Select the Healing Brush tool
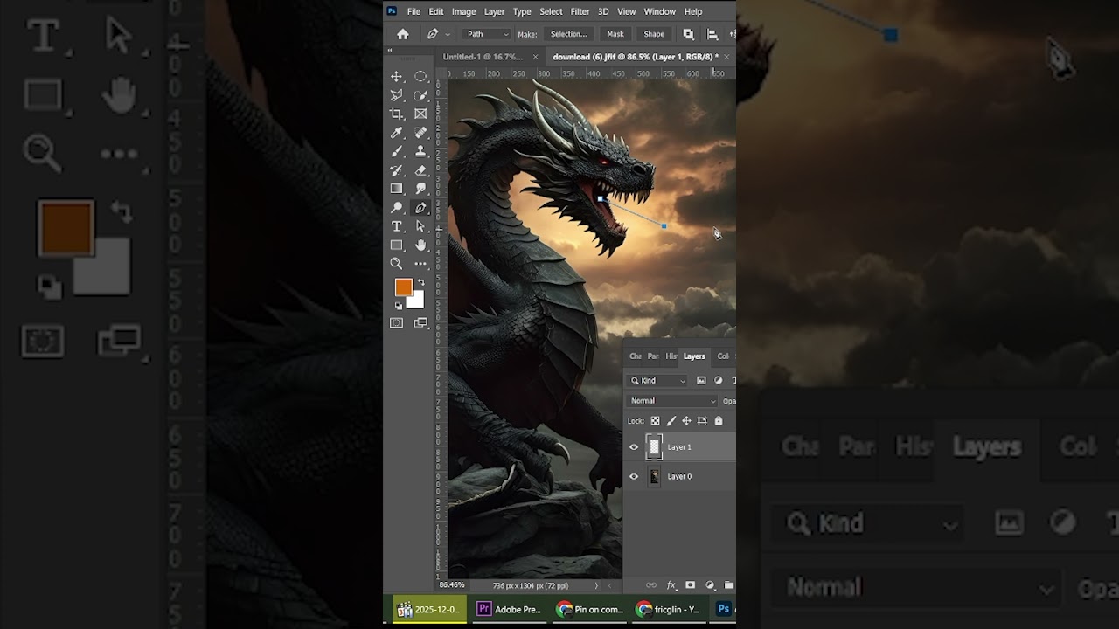Image resolution: width=1119 pixels, height=629 pixels. pos(420,133)
